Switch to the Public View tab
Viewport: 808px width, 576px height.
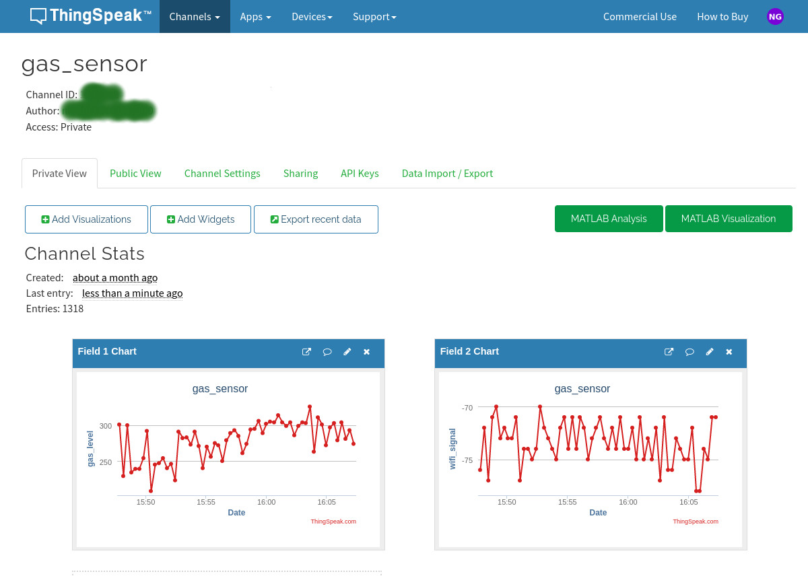pos(135,173)
